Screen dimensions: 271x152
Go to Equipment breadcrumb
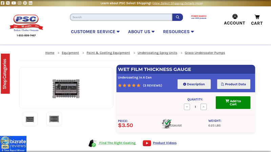(x=70, y=53)
